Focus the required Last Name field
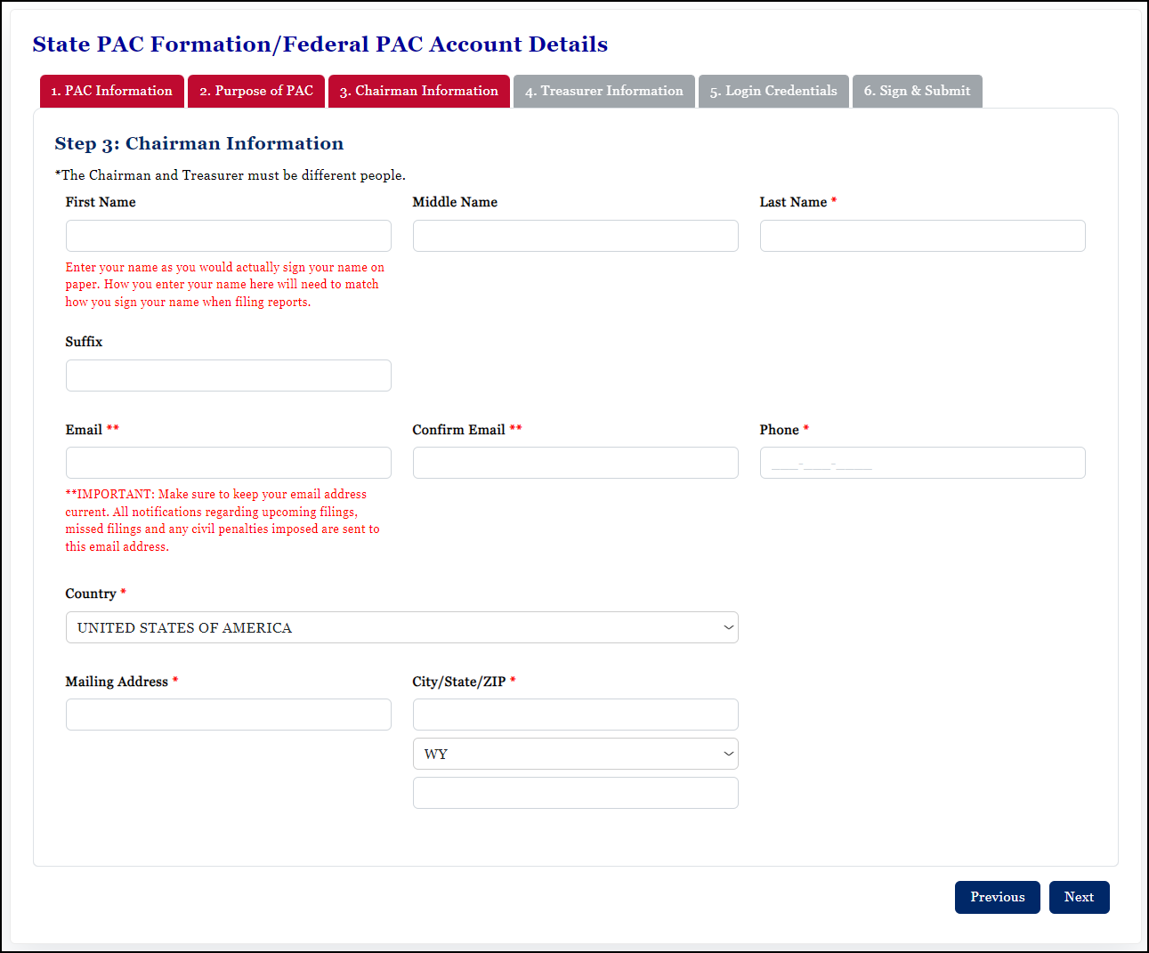This screenshot has height=953, width=1149. click(922, 235)
